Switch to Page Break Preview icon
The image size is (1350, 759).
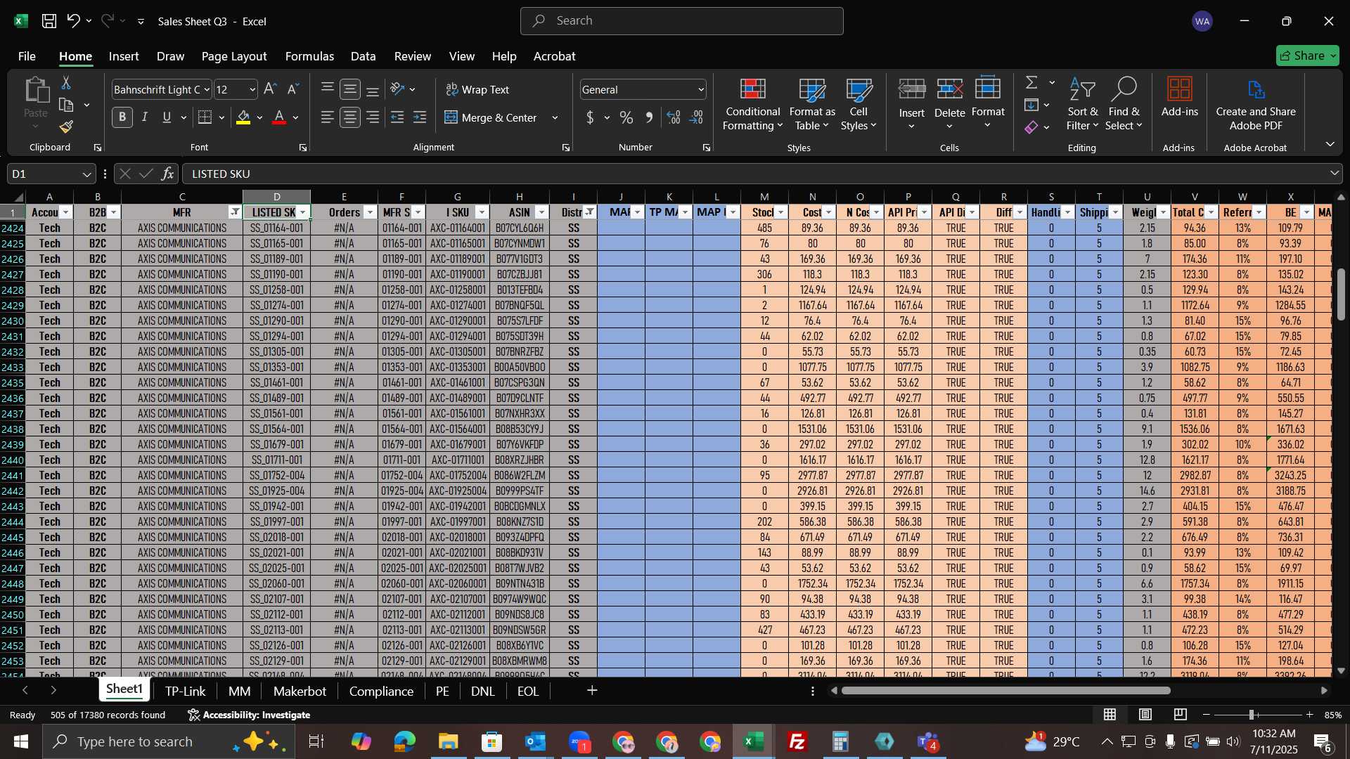(x=1181, y=715)
